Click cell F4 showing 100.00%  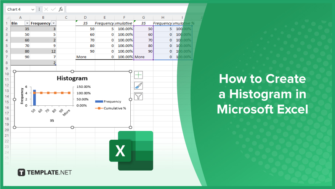click(x=124, y=40)
